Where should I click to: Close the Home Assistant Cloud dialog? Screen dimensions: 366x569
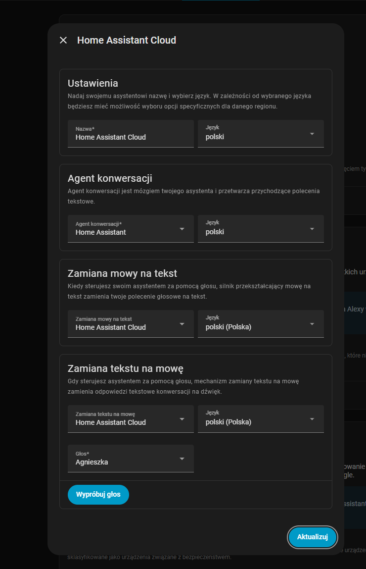click(63, 40)
